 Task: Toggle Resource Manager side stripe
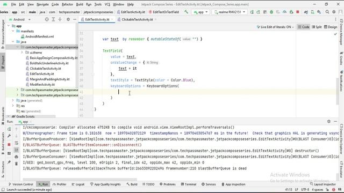pos(3,34)
